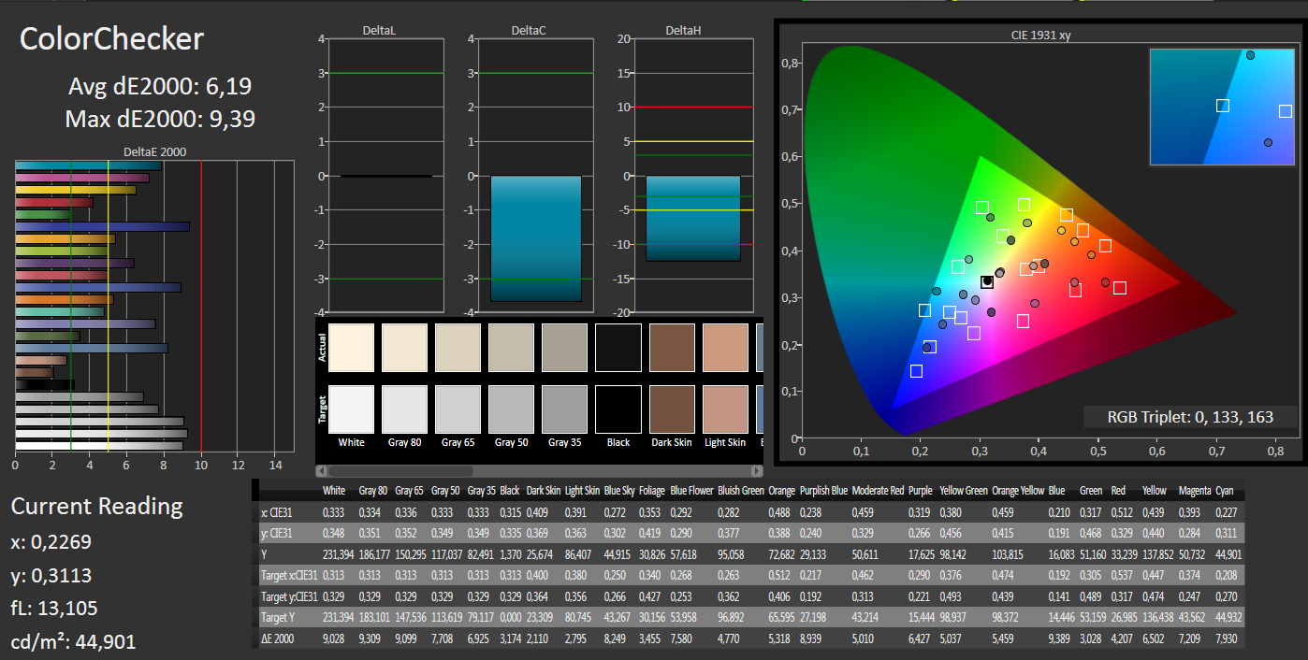Select the Actual Gray 35 swatch
The image size is (1308, 660).
pyautogui.click(x=565, y=347)
